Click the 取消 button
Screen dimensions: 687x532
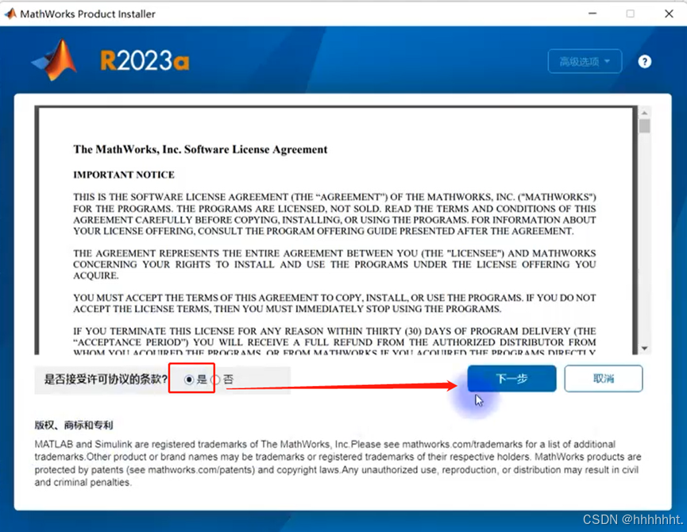604,378
